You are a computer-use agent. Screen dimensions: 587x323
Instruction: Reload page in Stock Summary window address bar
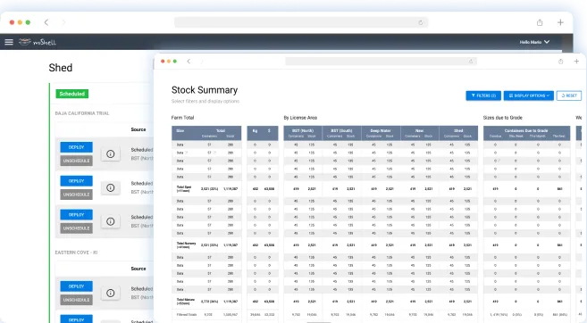[x=471, y=62]
